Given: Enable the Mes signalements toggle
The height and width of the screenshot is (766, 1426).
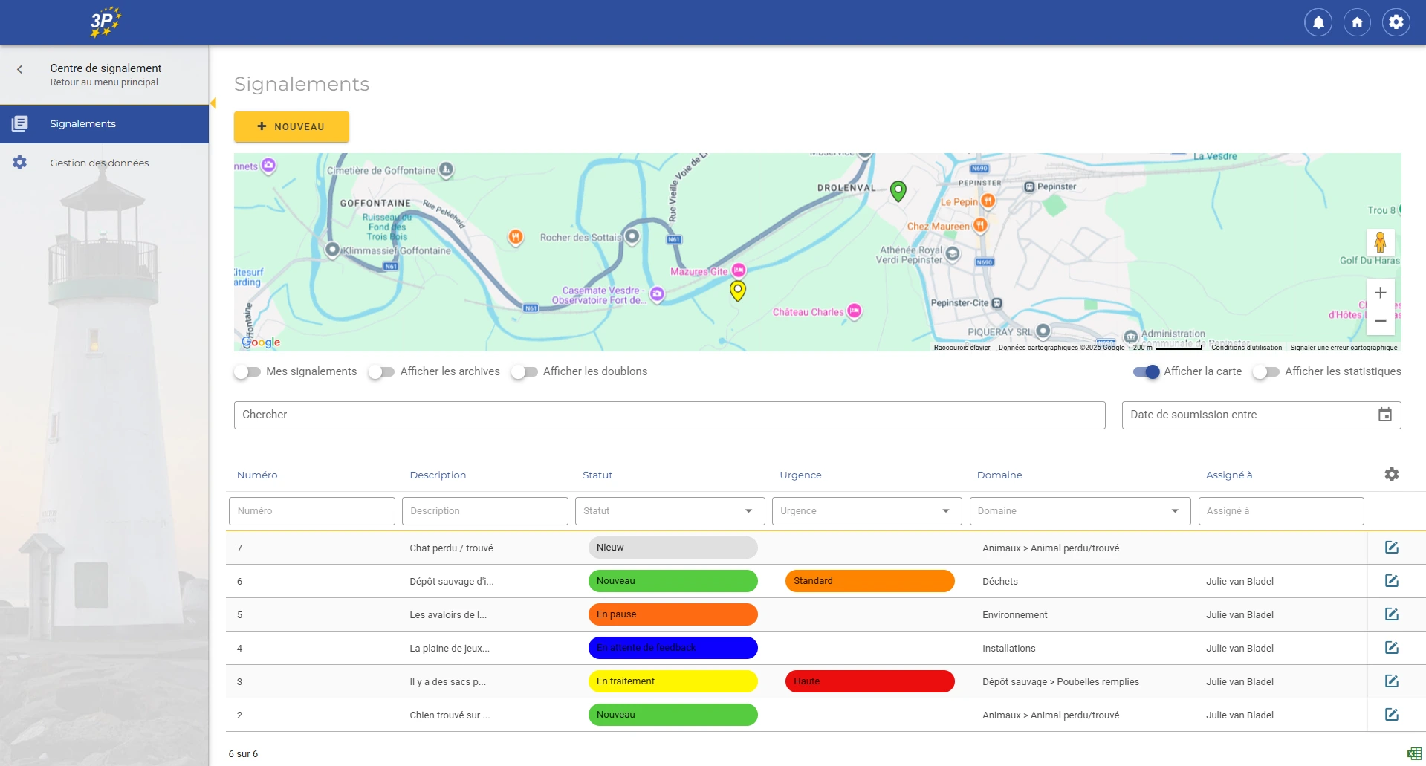Looking at the screenshot, I should (x=247, y=371).
